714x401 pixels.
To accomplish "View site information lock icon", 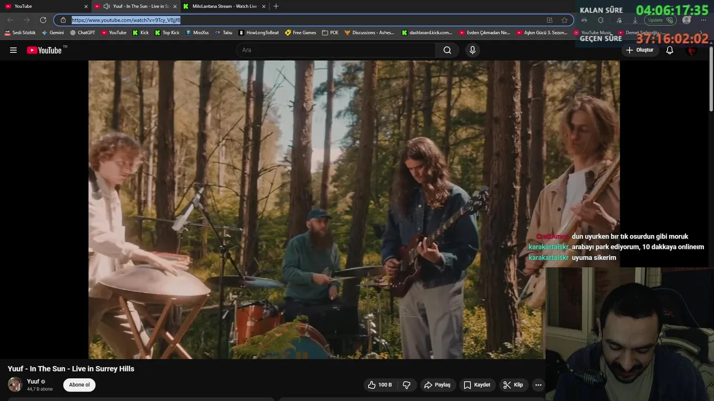I will click(63, 20).
